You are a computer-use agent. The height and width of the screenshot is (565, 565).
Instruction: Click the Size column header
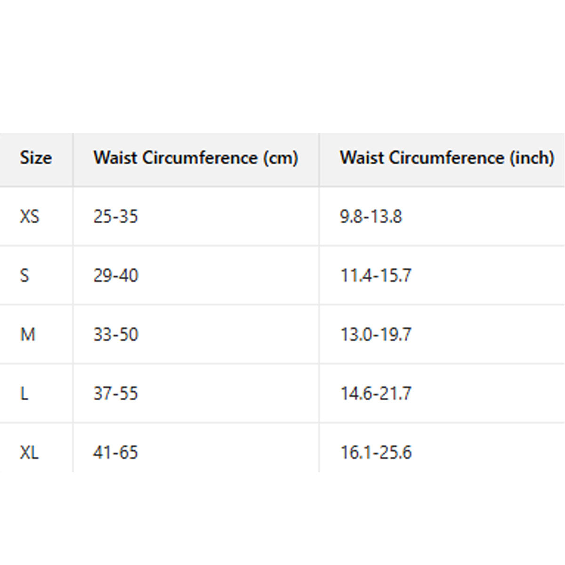pyautogui.click(x=36, y=158)
